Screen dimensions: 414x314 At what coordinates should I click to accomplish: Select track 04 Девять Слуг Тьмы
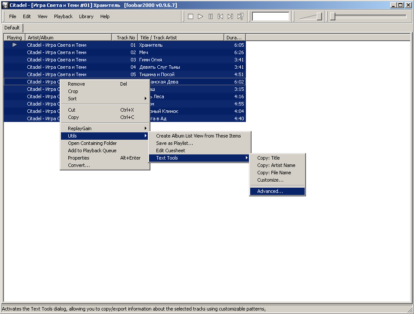coord(124,67)
